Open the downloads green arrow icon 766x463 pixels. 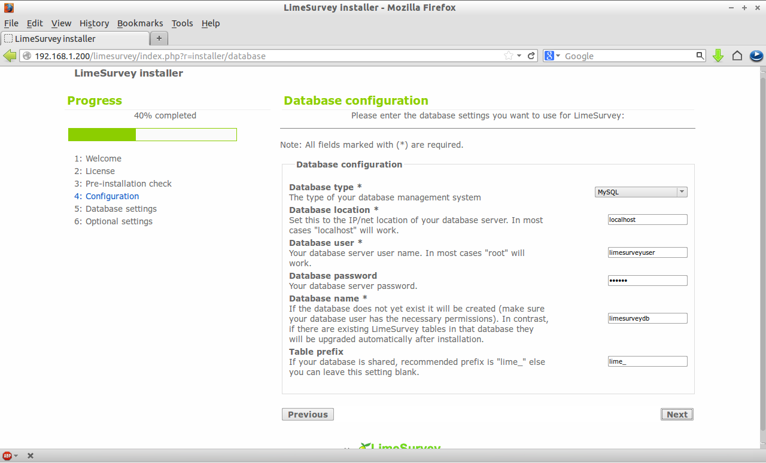click(718, 56)
